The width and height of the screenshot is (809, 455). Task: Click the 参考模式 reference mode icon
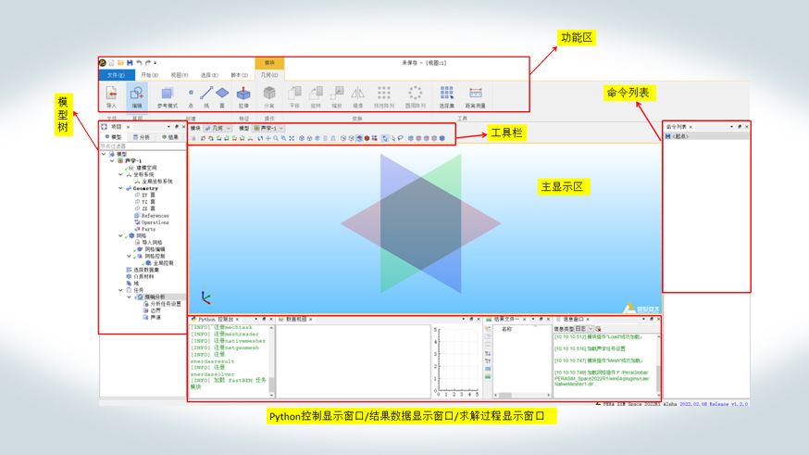pos(167,95)
